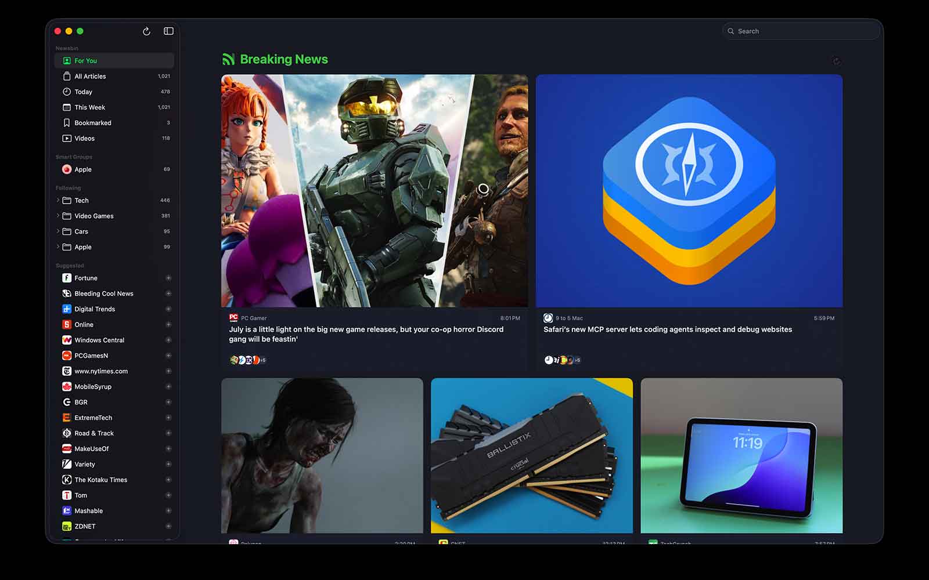Open All Articles list
929x580 pixels.
pos(114,76)
